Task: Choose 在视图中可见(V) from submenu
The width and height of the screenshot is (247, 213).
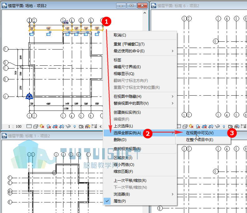Action: pyautogui.click(x=203, y=133)
